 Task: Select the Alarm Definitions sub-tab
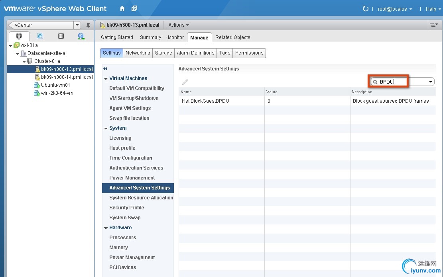point(195,53)
